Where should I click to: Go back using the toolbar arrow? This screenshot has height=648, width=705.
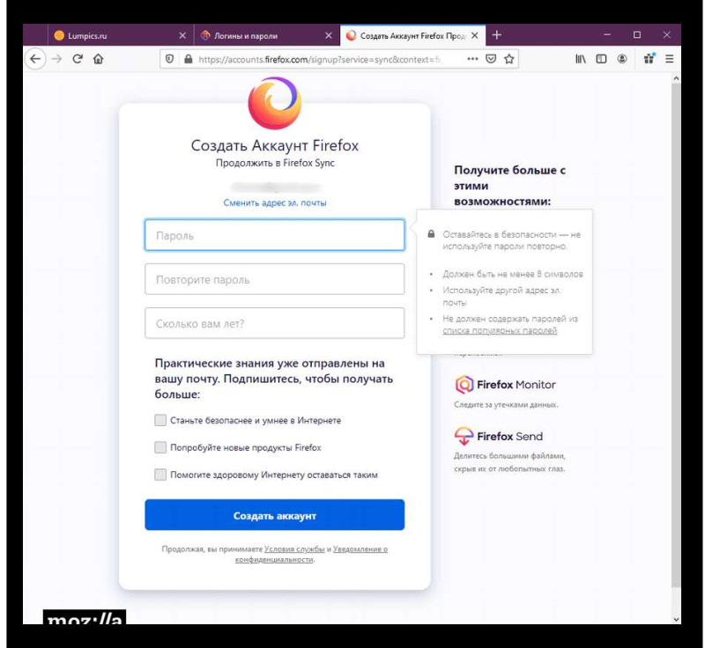[x=35, y=59]
